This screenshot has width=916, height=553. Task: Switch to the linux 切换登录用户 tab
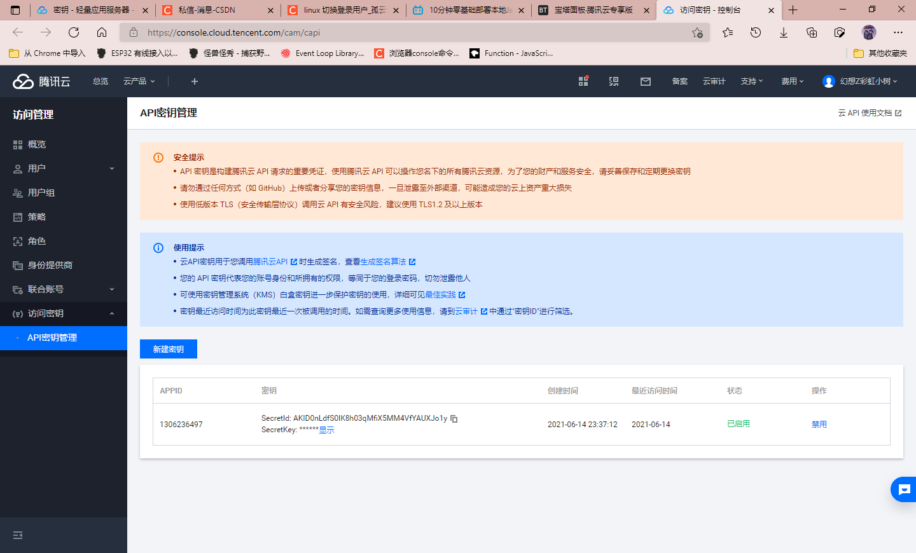tap(343, 10)
